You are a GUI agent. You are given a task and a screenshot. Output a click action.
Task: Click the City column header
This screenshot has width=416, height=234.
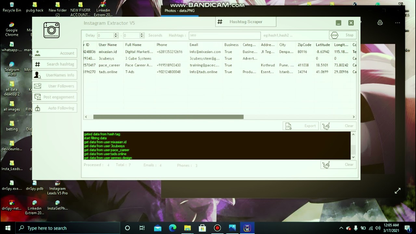click(282, 45)
